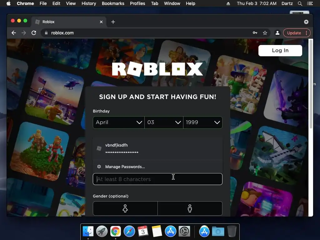Open a new tab with plus icon
Image resolution: width=320 pixels, height=240 pixels.
coord(113,22)
